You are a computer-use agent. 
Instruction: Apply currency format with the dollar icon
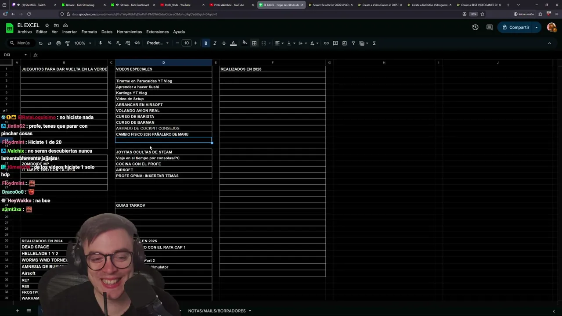point(101,43)
